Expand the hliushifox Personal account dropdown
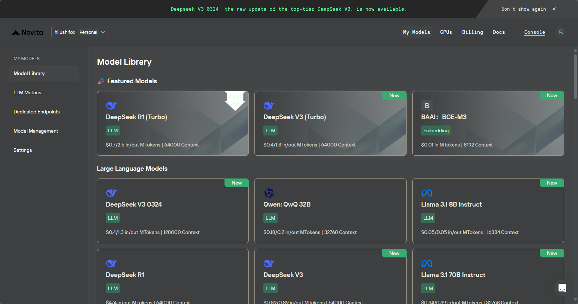The image size is (578, 304). 80,32
